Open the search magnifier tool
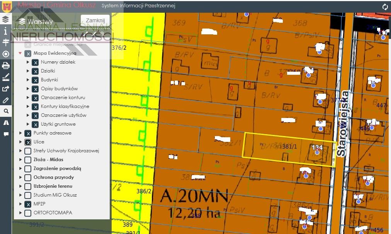This screenshot has height=234, width=391. [x=6, y=111]
